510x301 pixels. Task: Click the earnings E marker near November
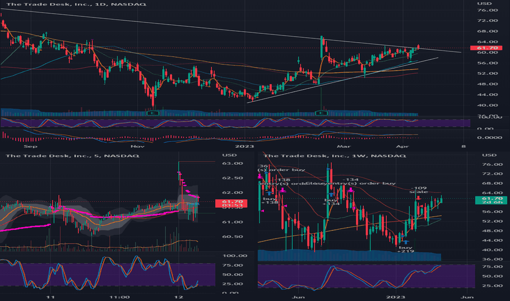pyautogui.click(x=153, y=113)
